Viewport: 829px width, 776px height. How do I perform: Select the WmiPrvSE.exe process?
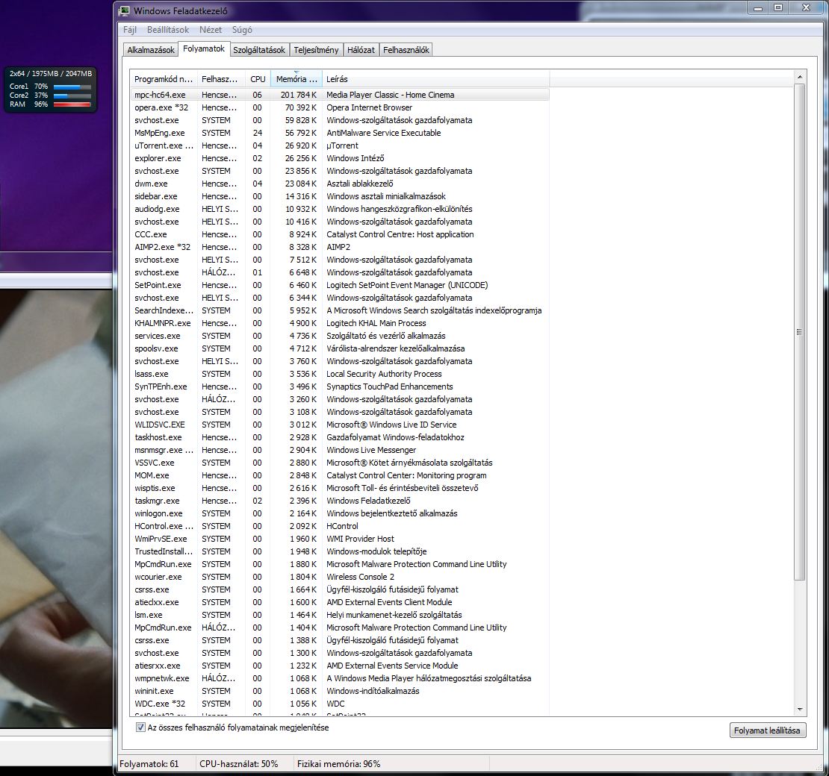(340, 538)
